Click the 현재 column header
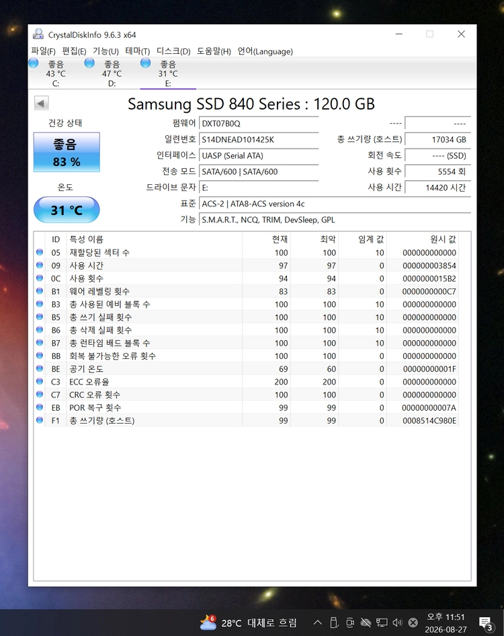Image resolution: width=504 pixels, height=636 pixels. (266, 239)
